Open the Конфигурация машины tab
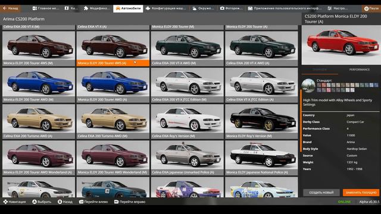381x214 pixels. click(166, 8)
